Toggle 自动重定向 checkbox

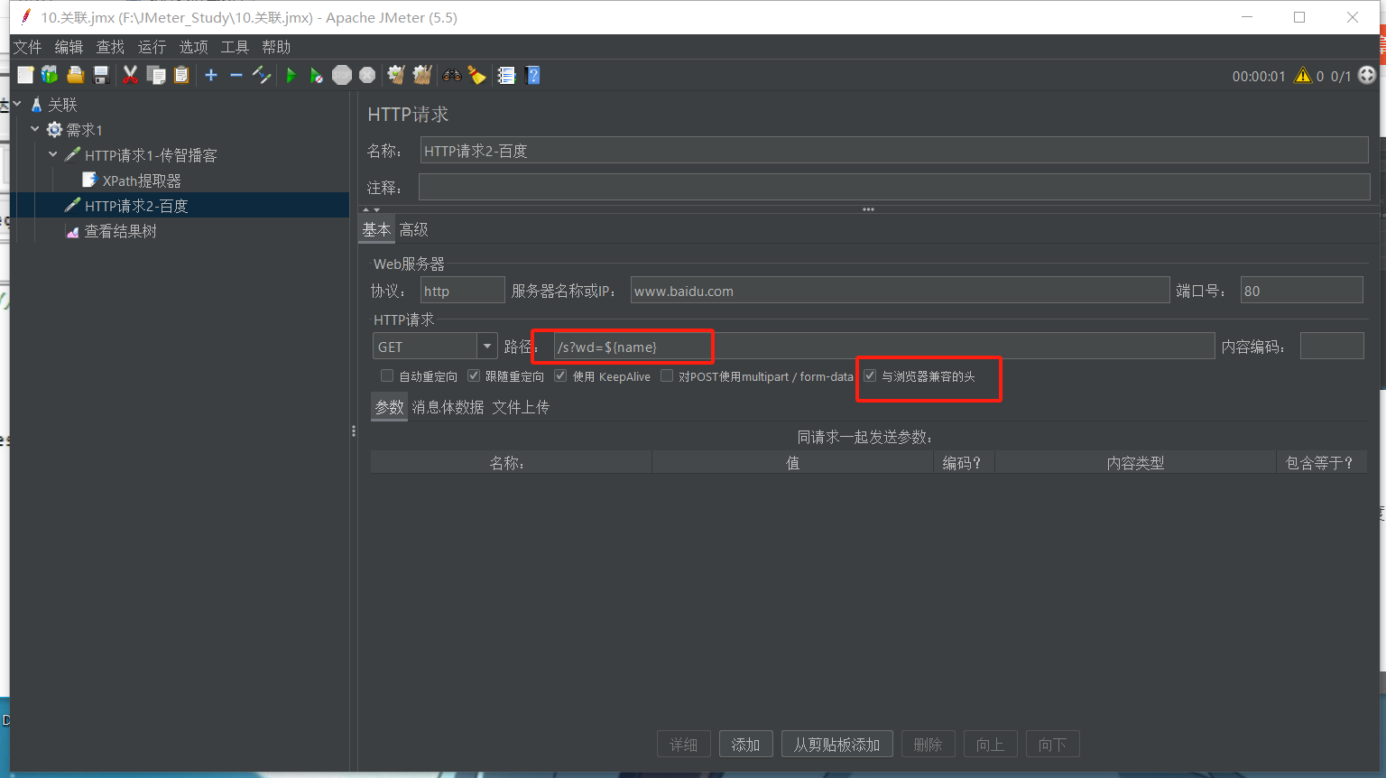pos(387,375)
